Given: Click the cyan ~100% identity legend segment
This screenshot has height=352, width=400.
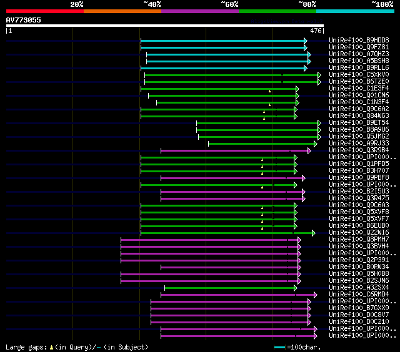Looking at the screenshot, I should (x=356, y=11).
